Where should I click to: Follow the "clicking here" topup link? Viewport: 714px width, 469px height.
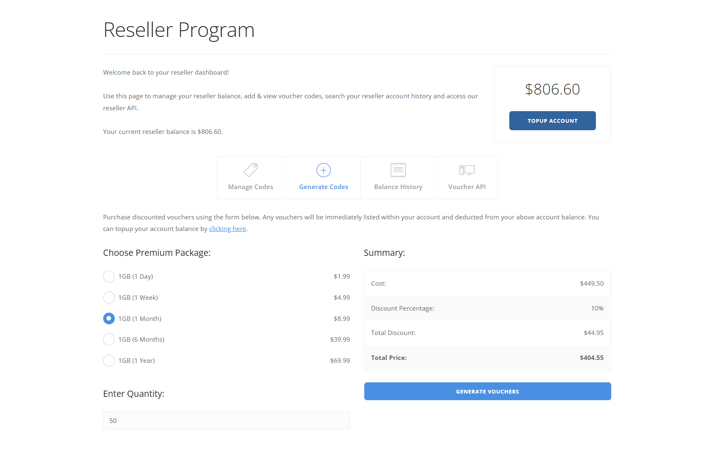click(228, 229)
